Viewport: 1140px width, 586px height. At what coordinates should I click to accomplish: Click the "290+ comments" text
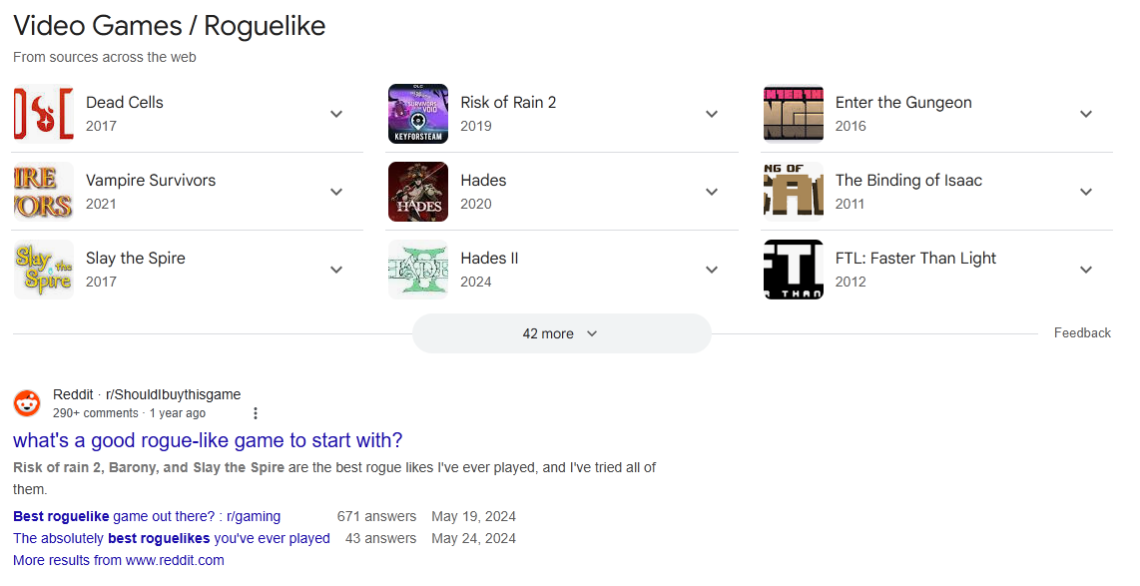[95, 413]
